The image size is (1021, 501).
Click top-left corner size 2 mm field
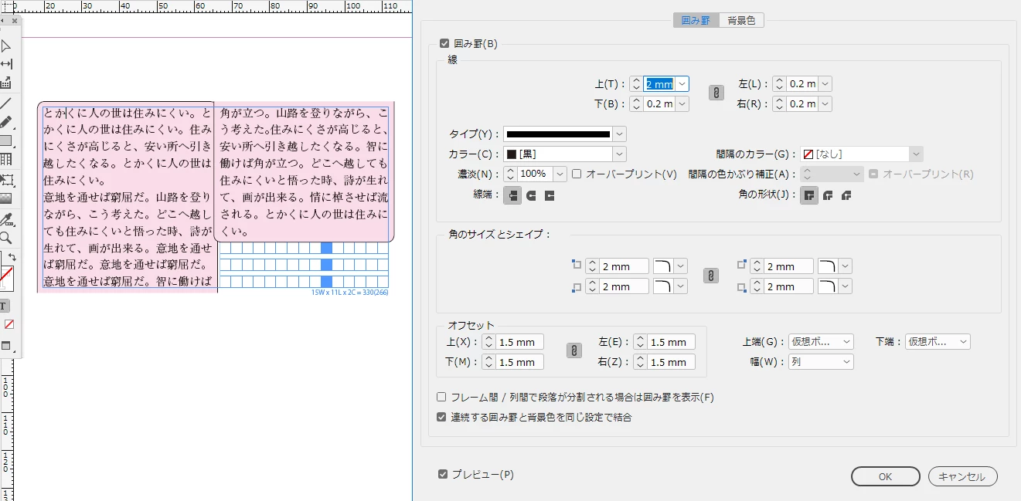624,266
